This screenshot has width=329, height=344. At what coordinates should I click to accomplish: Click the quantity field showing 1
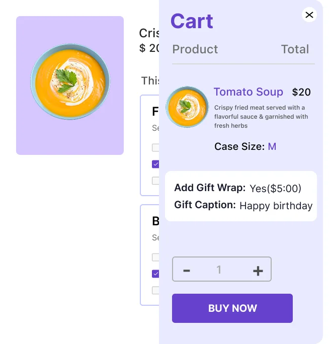tap(219, 270)
